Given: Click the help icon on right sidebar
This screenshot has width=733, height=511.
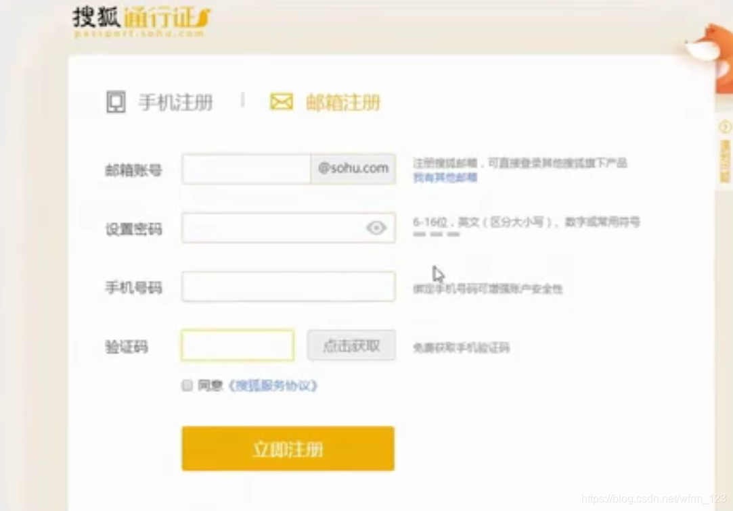Looking at the screenshot, I should 725,127.
